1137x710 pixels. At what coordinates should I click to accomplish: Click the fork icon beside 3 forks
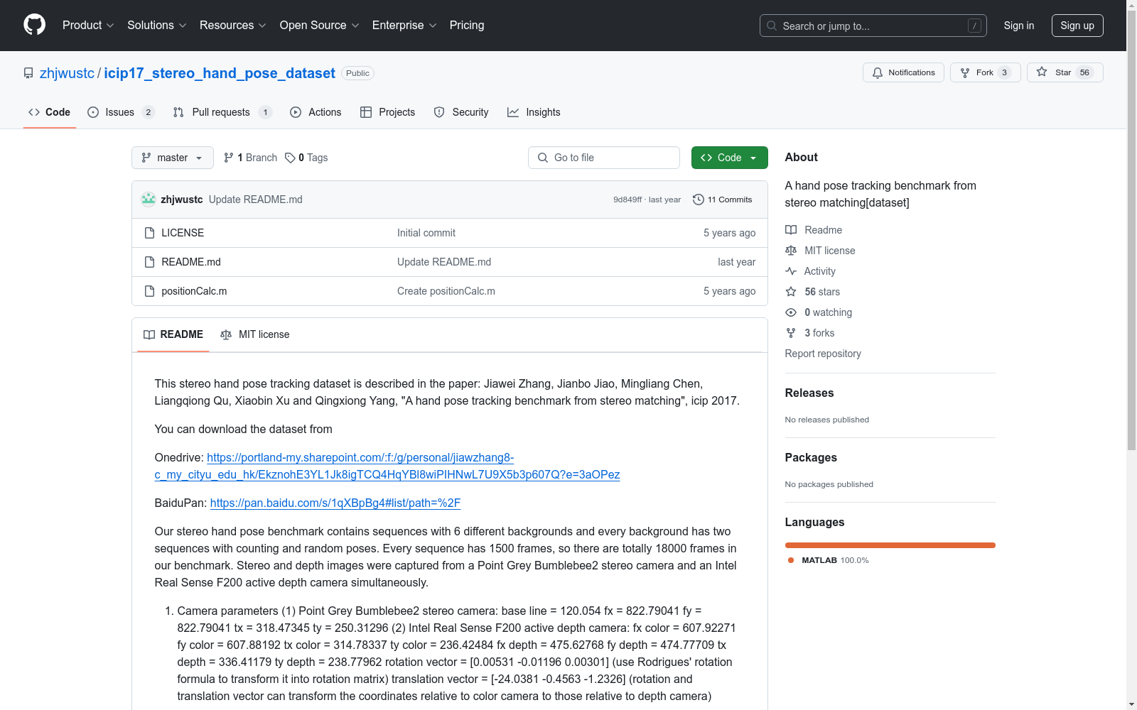pyautogui.click(x=791, y=333)
